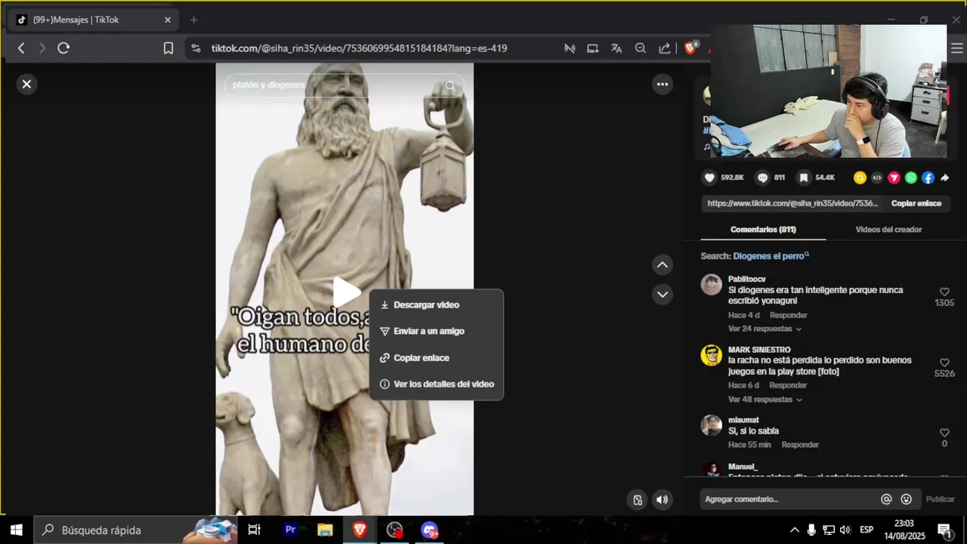Open Adobe Premiere Pro from taskbar
The height and width of the screenshot is (544, 967).
click(x=290, y=530)
